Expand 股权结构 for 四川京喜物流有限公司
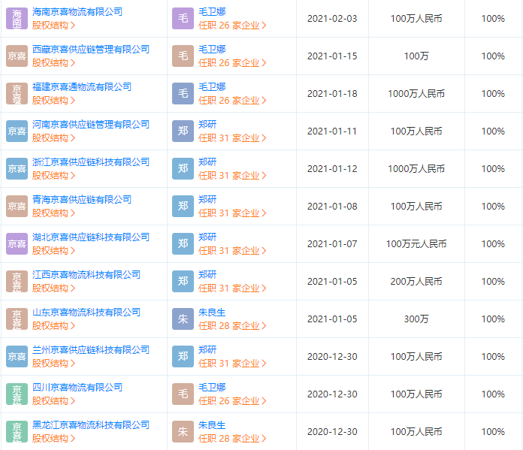 53,401
